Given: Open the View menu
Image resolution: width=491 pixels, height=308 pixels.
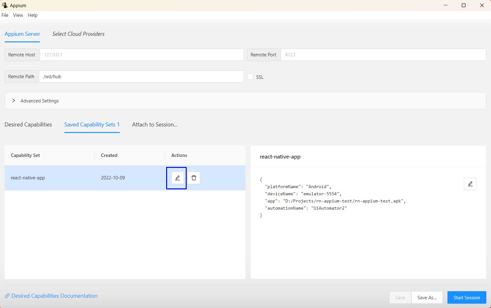Looking at the screenshot, I should click(18, 15).
